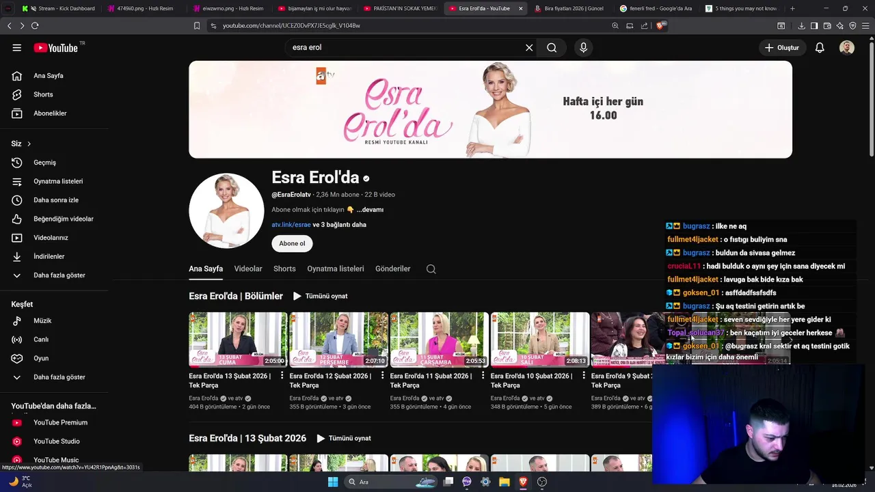Select the channel Ana Sayfa tab
The image size is (875, 492).
[206, 269]
